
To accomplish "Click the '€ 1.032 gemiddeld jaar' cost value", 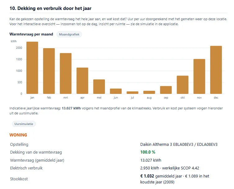I will click(x=161, y=176).
